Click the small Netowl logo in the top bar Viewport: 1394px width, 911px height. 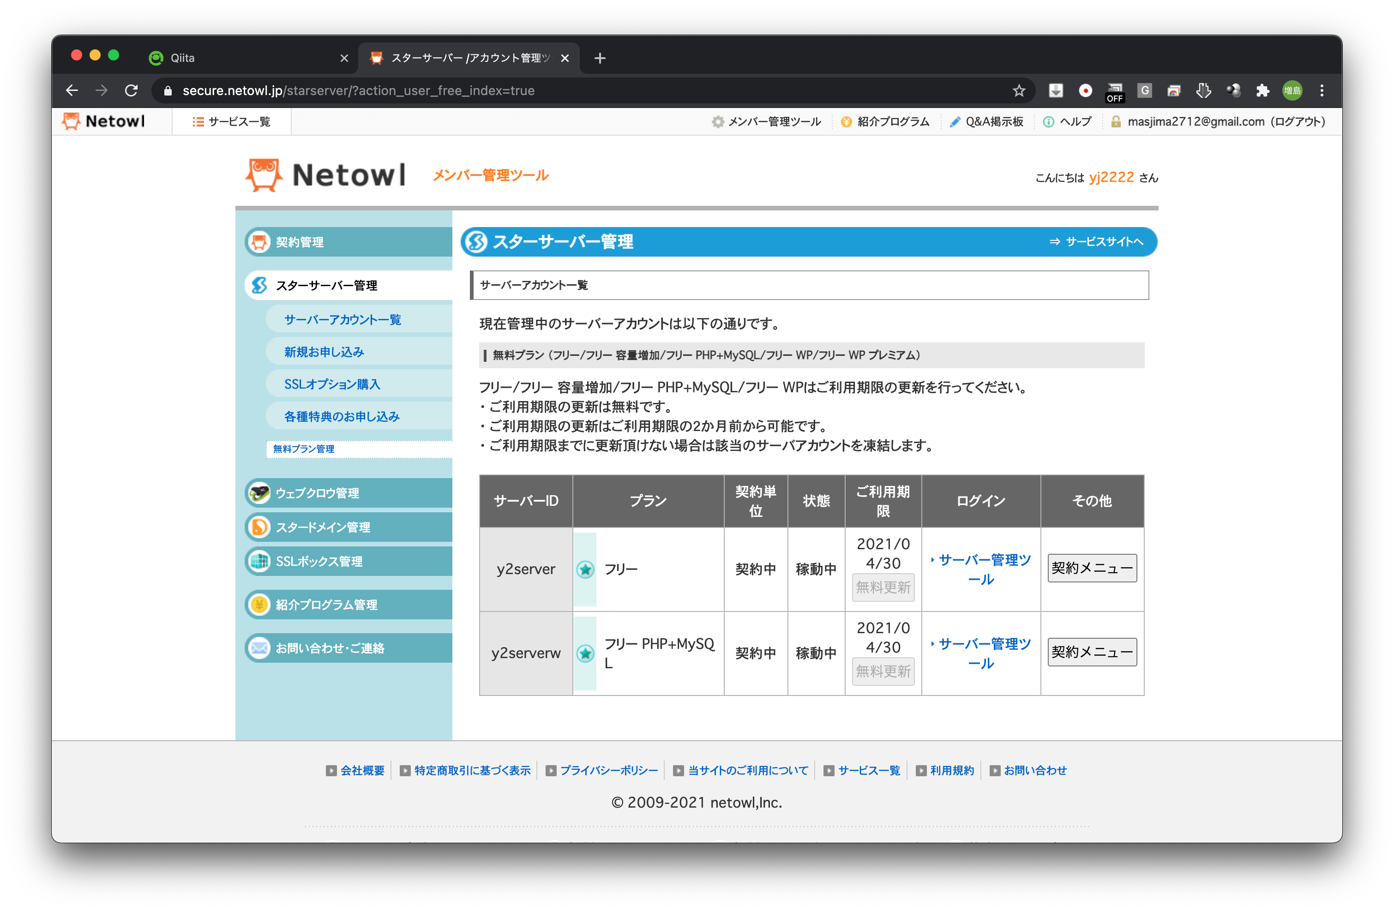coord(103,121)
